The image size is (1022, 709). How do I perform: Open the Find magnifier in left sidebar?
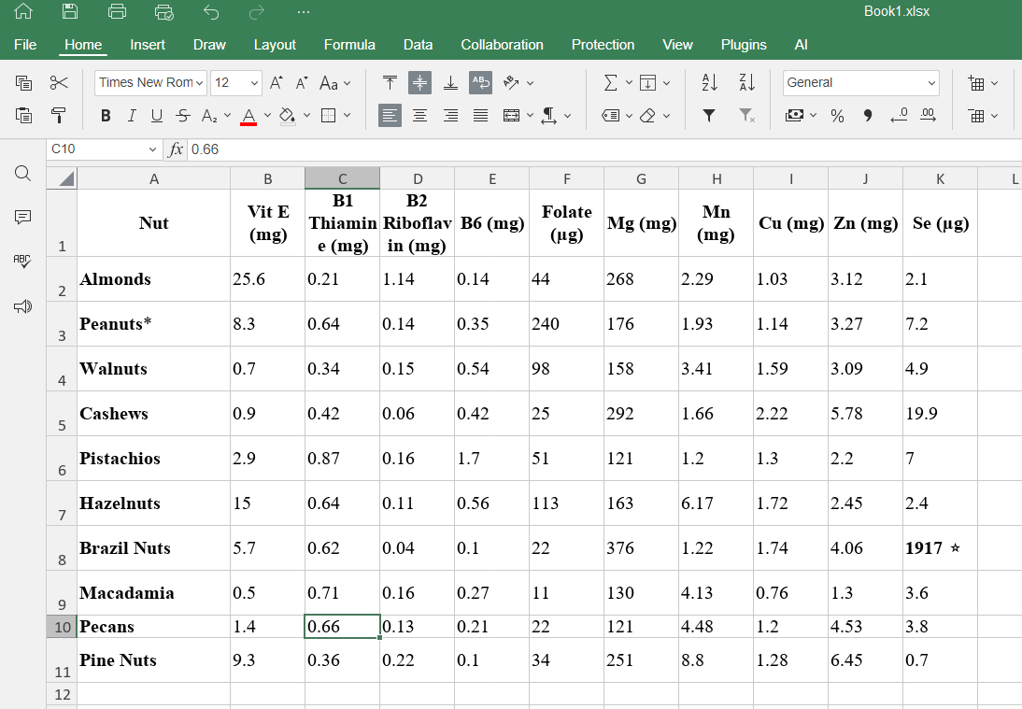[x=23, y=173]
